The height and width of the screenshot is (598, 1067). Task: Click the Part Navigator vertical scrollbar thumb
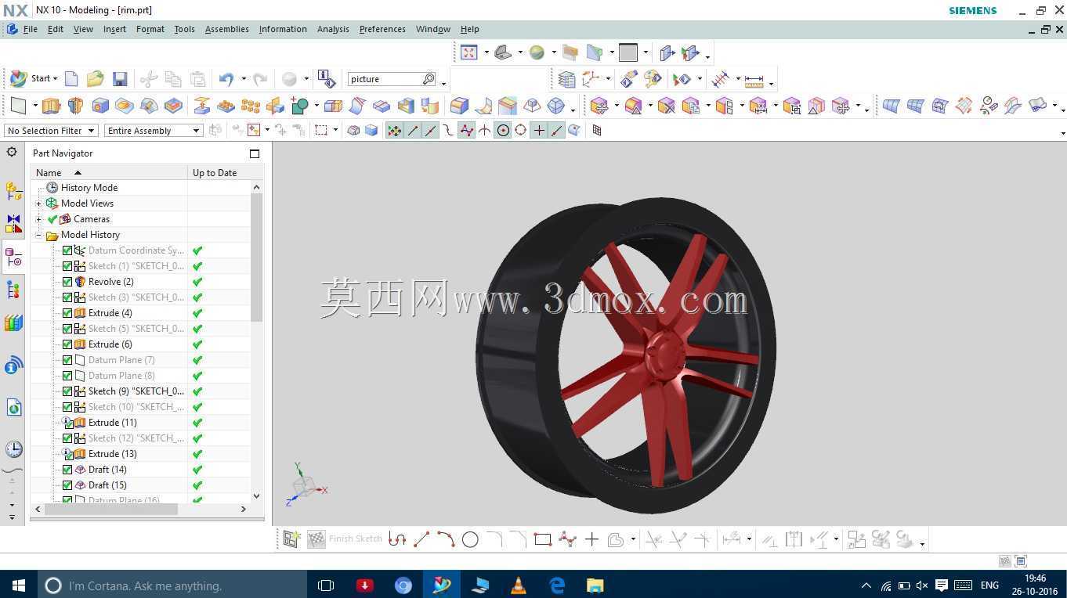pos(256,258)
